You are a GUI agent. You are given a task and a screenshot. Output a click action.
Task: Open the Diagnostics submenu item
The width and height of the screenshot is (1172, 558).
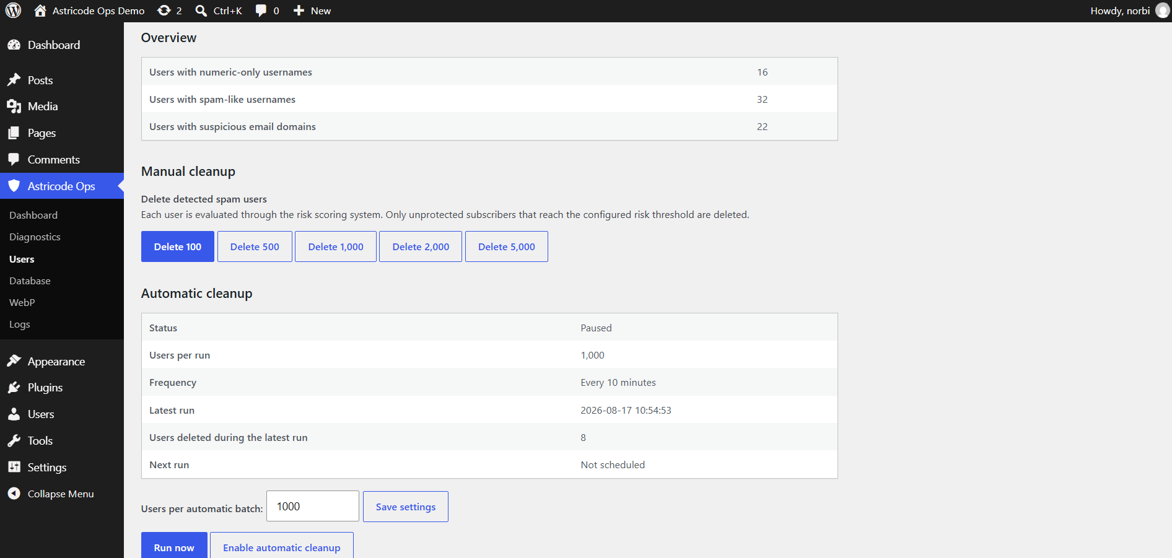point(35,237)
